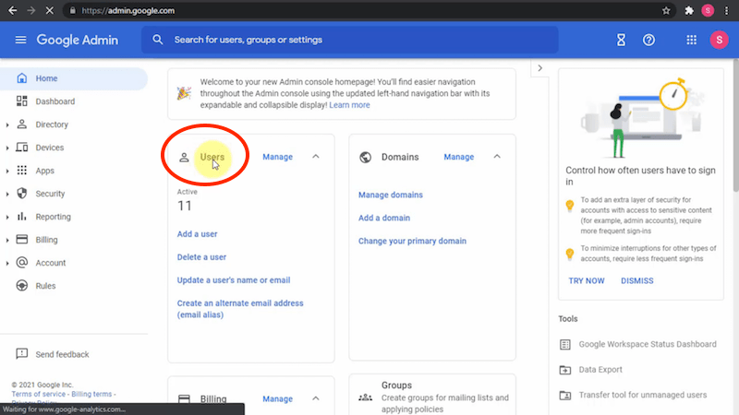This screenshot has height=415, width=739.
Task: Expand the Apps section arrow
Action: pos(7,171)
